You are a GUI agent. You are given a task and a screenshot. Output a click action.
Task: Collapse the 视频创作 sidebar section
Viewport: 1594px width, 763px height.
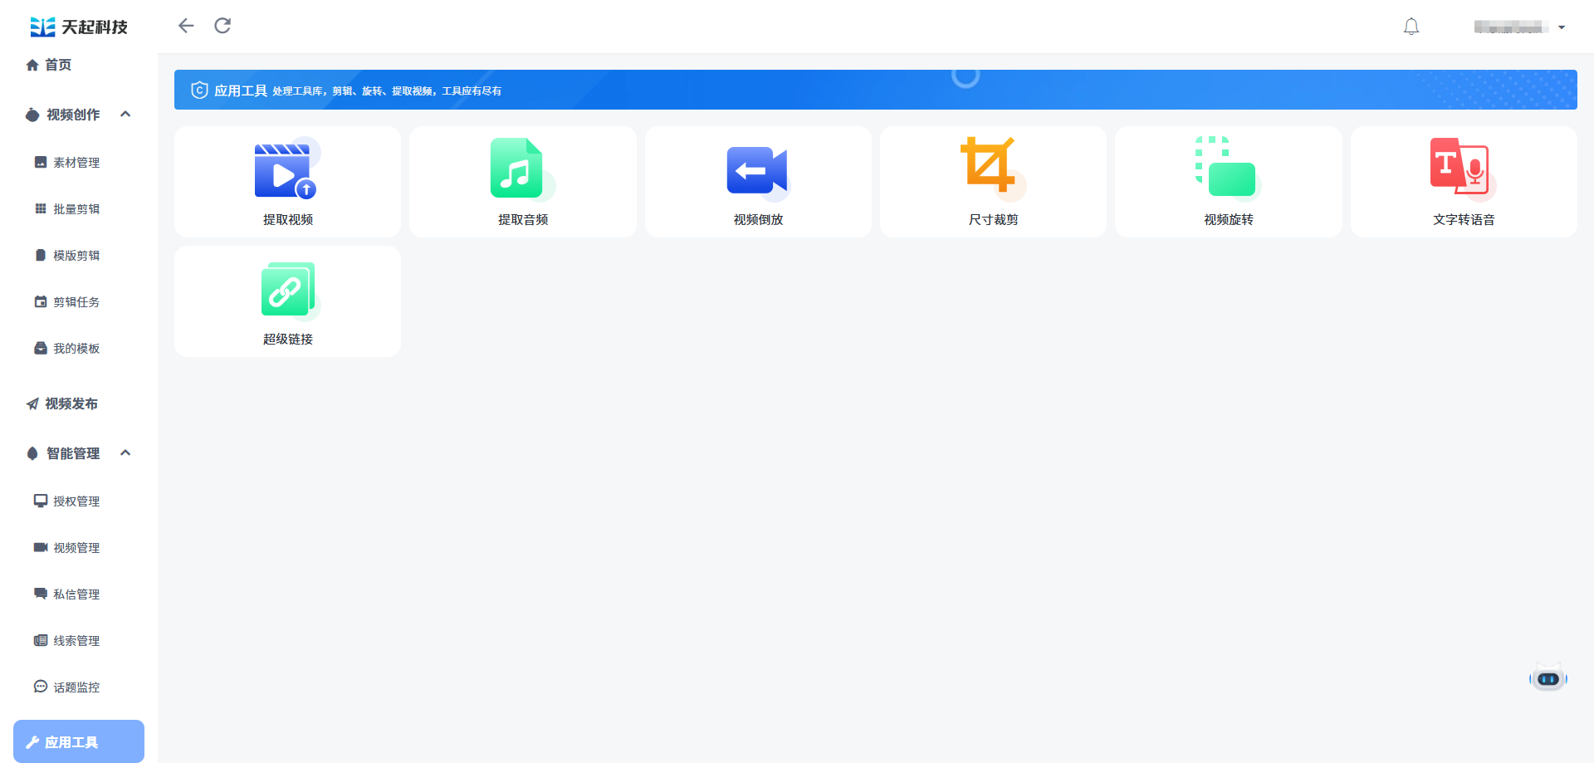125,115
